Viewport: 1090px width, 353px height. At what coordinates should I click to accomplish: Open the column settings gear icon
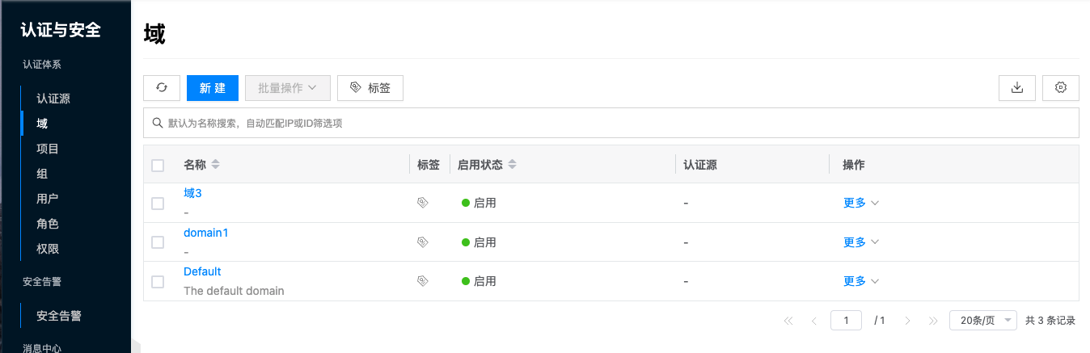(1061, 88)
